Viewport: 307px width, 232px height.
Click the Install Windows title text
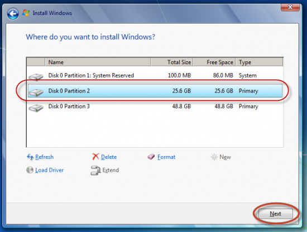[52, 13]
